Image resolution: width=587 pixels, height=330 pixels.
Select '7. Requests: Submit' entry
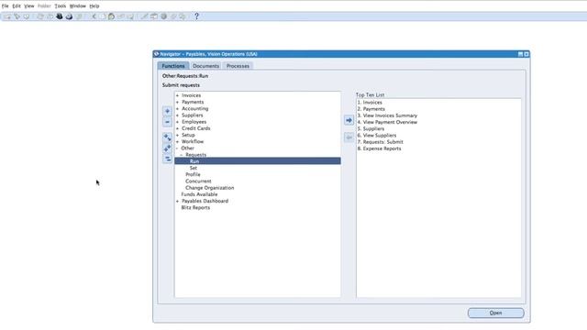[380, 142]
